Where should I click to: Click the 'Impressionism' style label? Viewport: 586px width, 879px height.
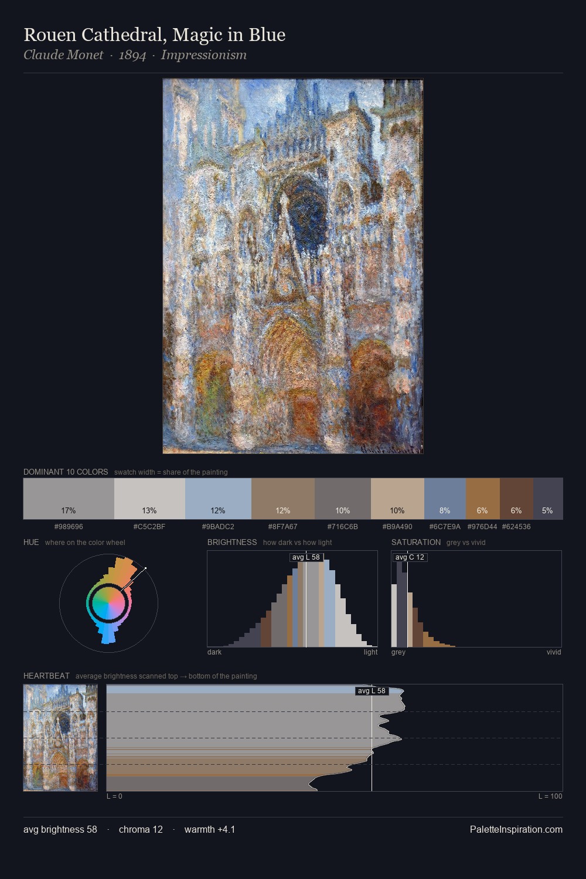204,55
